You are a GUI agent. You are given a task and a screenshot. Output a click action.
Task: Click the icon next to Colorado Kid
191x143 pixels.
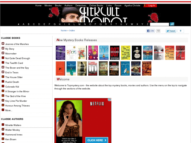pos(3,86)
